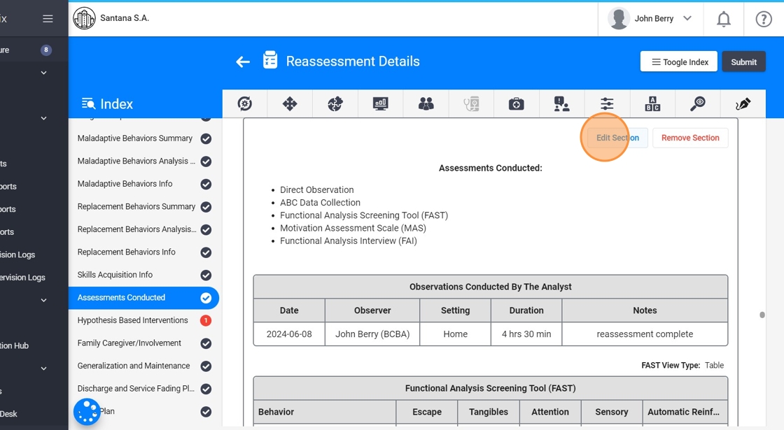Expand the first sidebar chevron below the 8 badge
The width and height of the screenshot is (784, 430).
click(43, 73)
